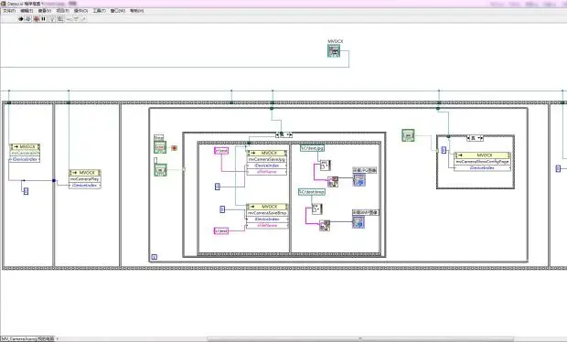This screenshot has width=567, height=342.
Task: Open the 工具(T) menu
Action: tap(100, 11)
